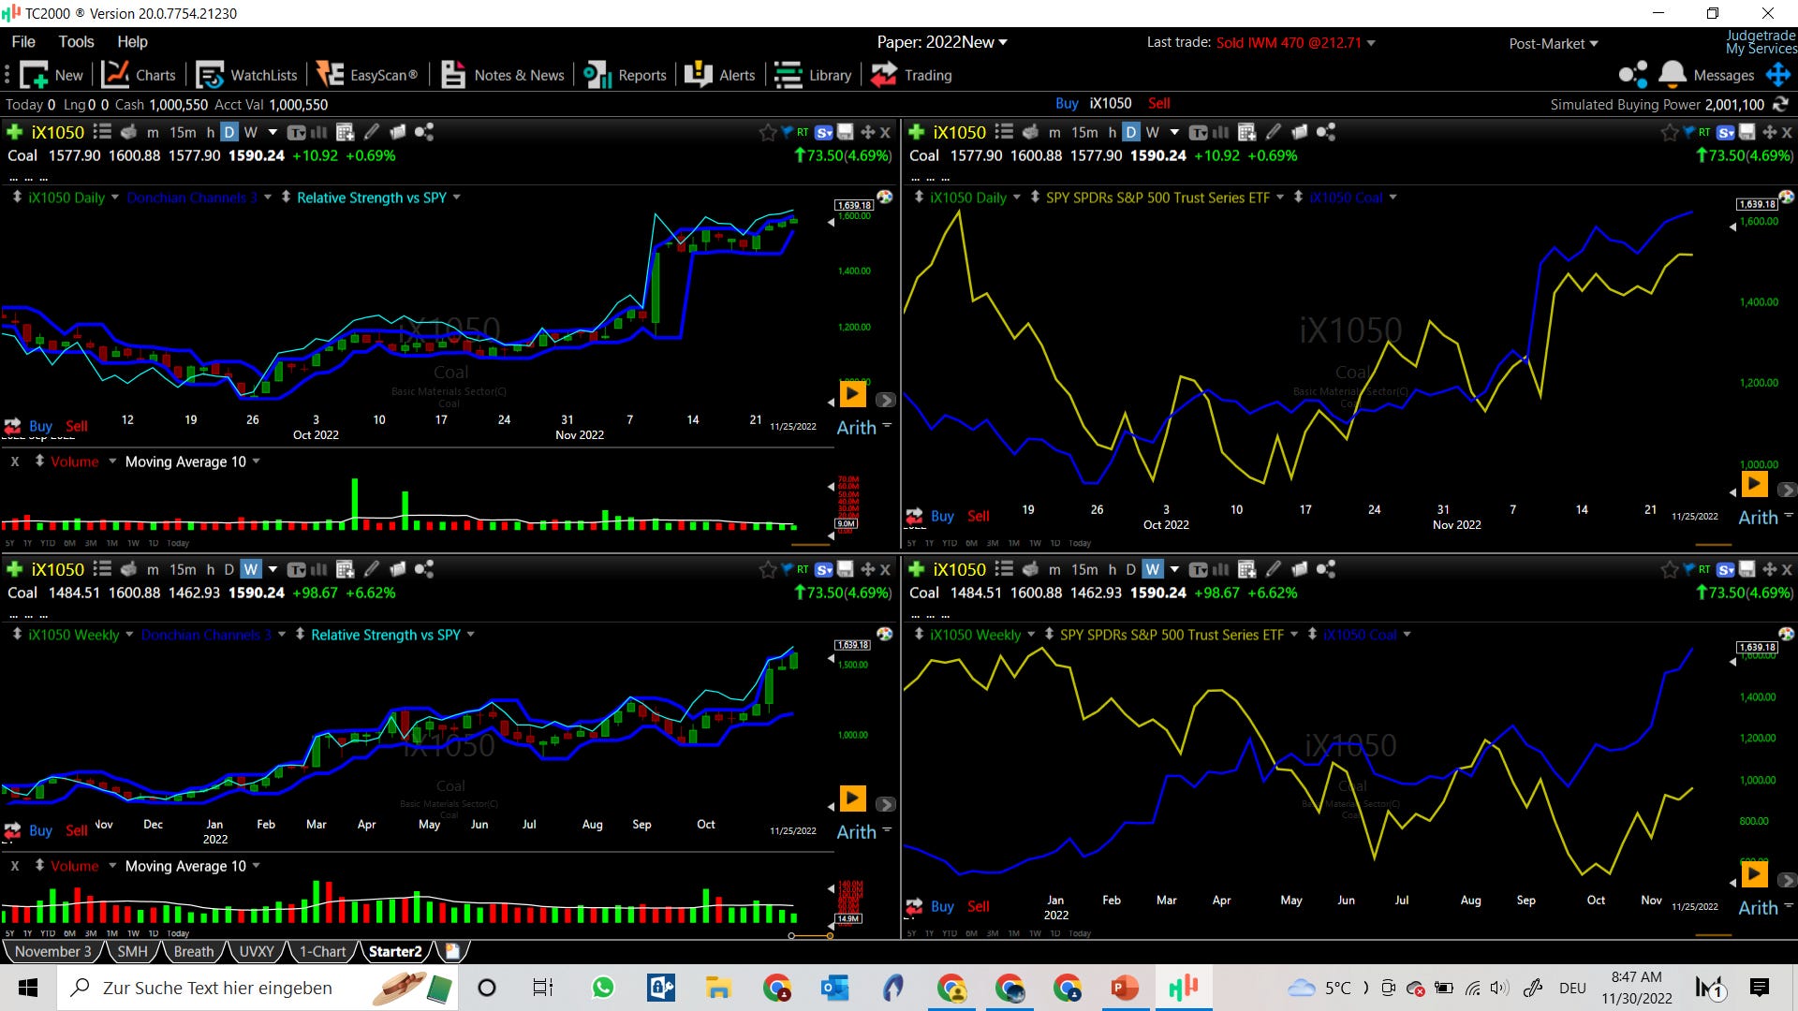This screenshot has height=1011, width=1798.
Task: Click the color palette icon in bottom-left chart
Action: coord(884,634)
